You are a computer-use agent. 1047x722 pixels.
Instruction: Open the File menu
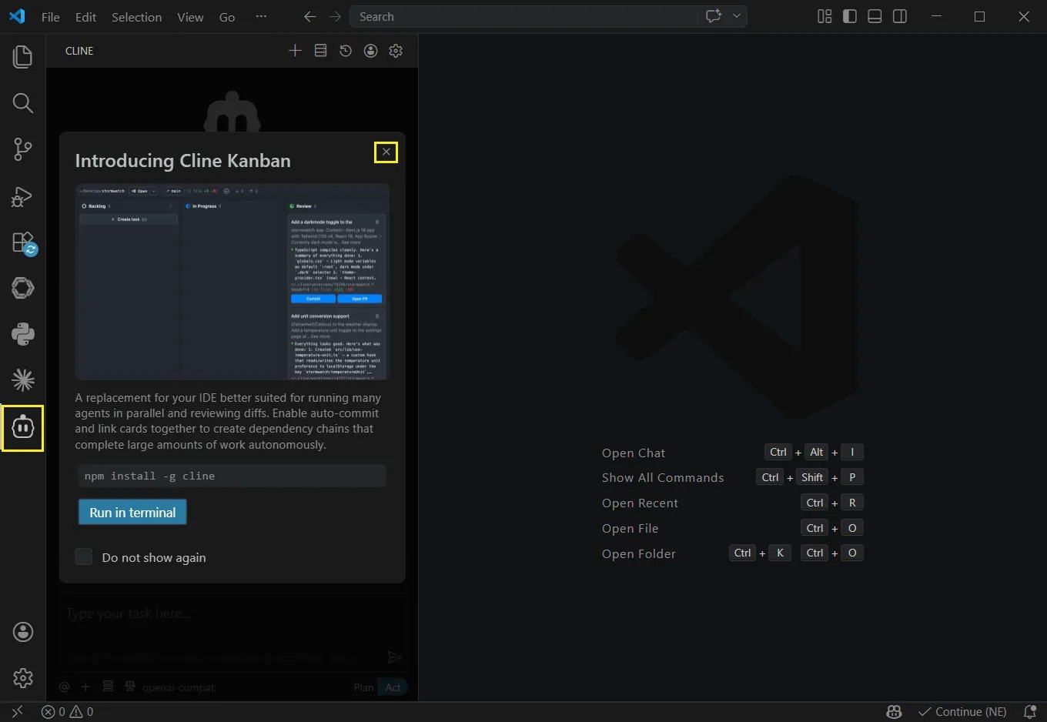point(51,17)
